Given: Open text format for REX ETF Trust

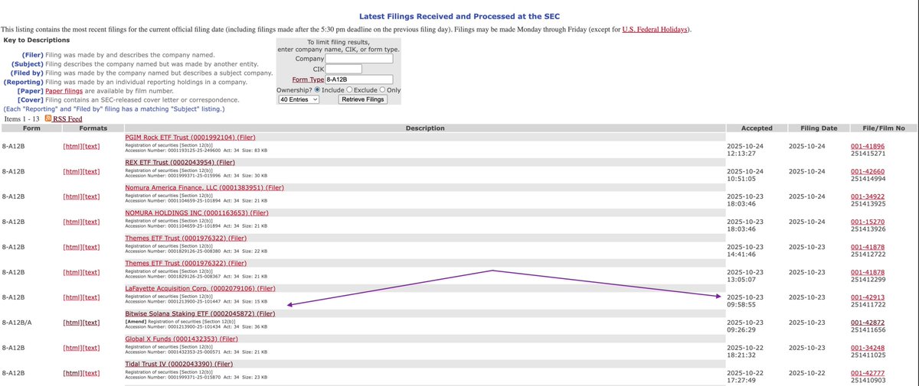Looking at the screenshot, I should (x=91, y=171).
